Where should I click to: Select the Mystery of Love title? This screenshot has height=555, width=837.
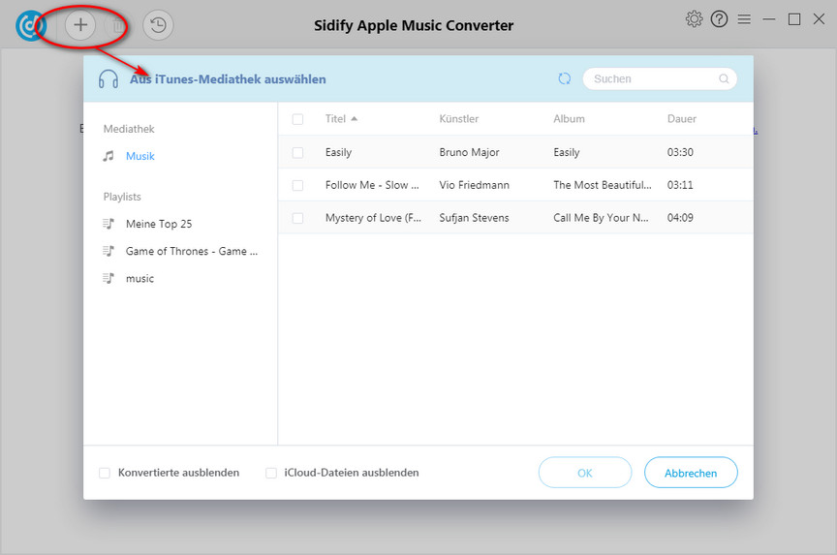(373, 217)
